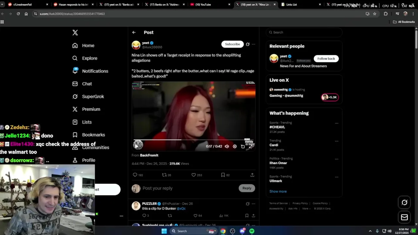
Task: Switch to r/LivestreamFail browser tab
Action: (x=28, y=5)
